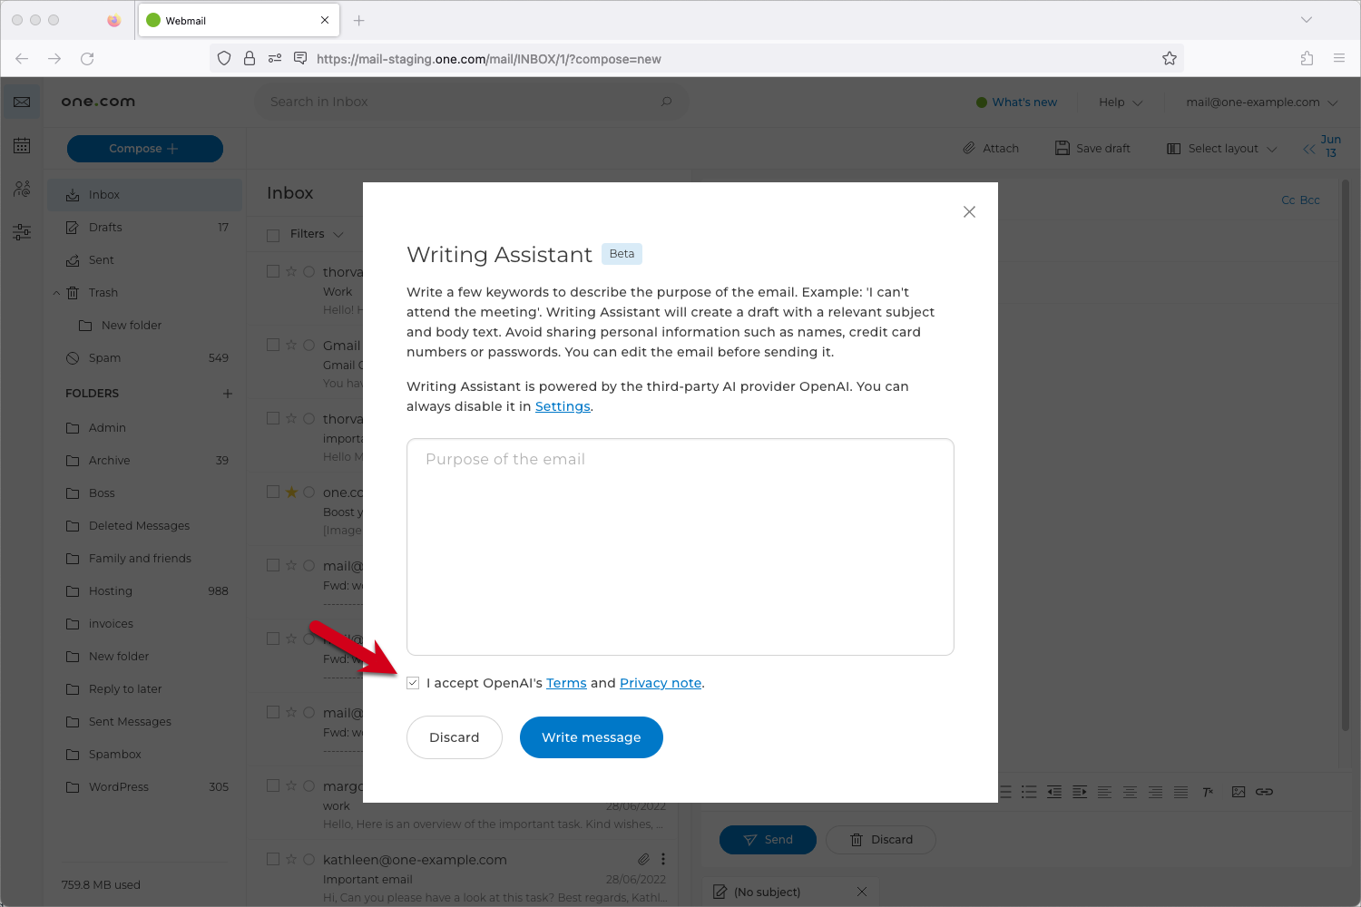
Task: Bookmark page with star icon
Action: [1170, 59]
